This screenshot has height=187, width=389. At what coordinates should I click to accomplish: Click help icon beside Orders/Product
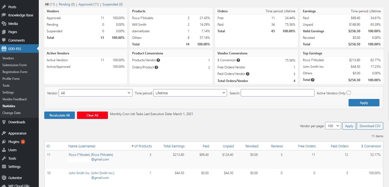(x=157, y=67)
